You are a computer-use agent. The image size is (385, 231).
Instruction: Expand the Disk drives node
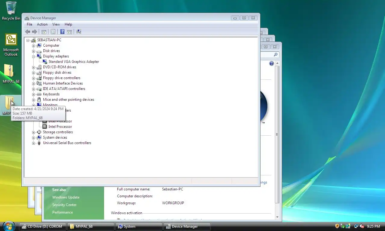[x=33, y=51]
